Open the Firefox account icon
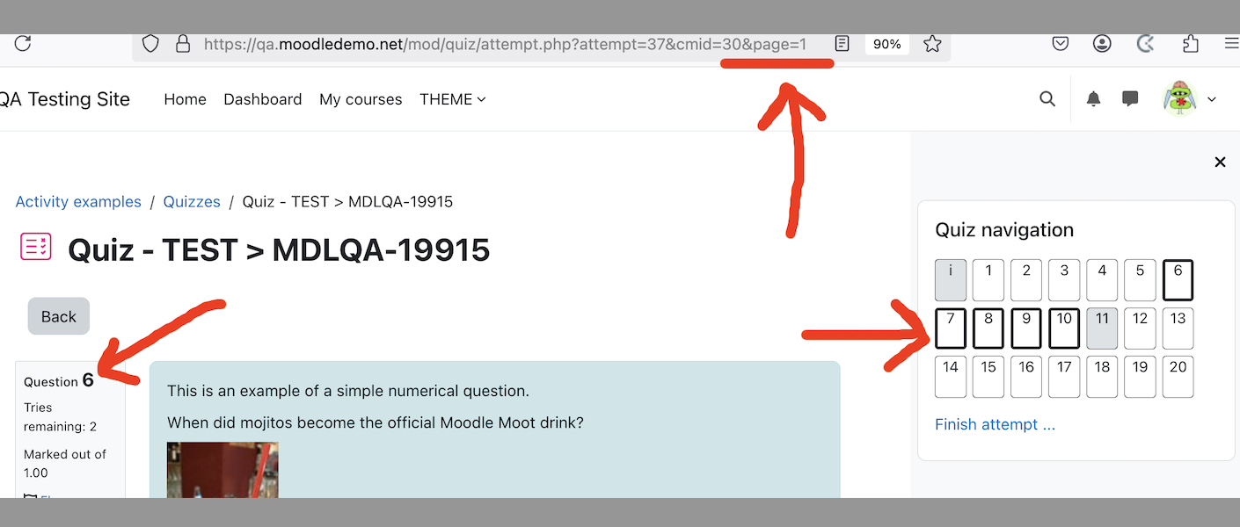The width and height of the screenshot is (1240, 527). (1102, 43)
